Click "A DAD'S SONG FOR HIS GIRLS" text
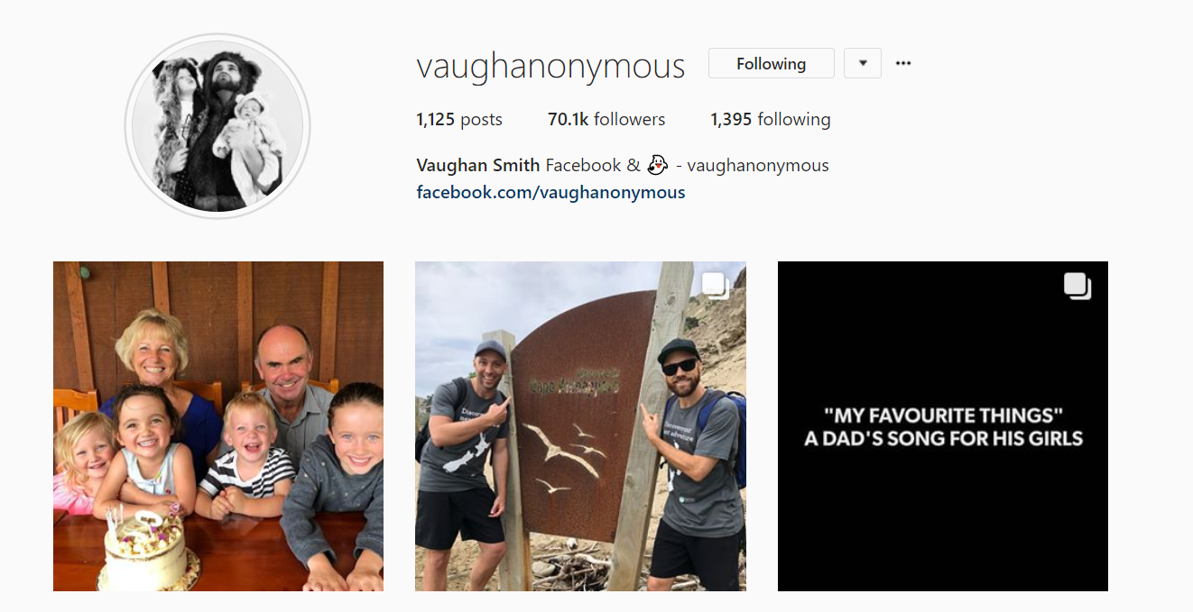 tap(943, 439)
